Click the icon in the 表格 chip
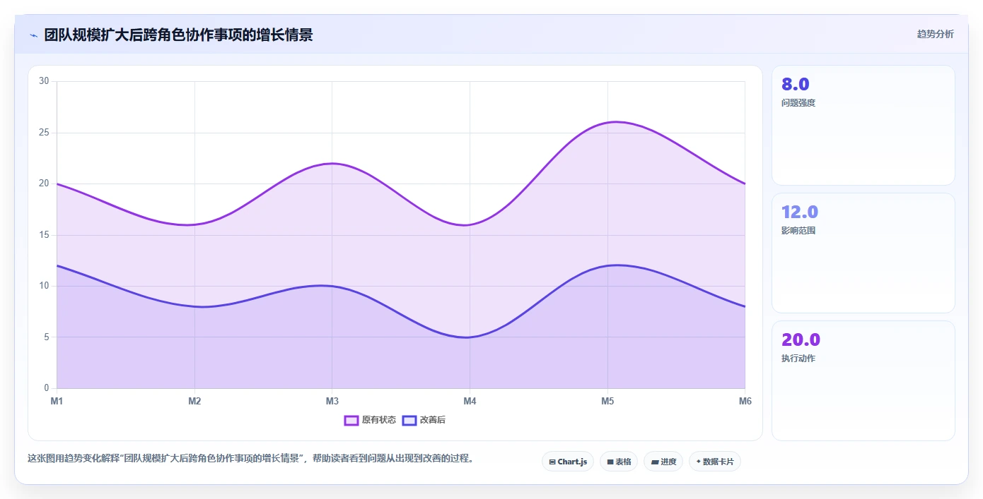983x499 pixels. (x=610, y=462)
